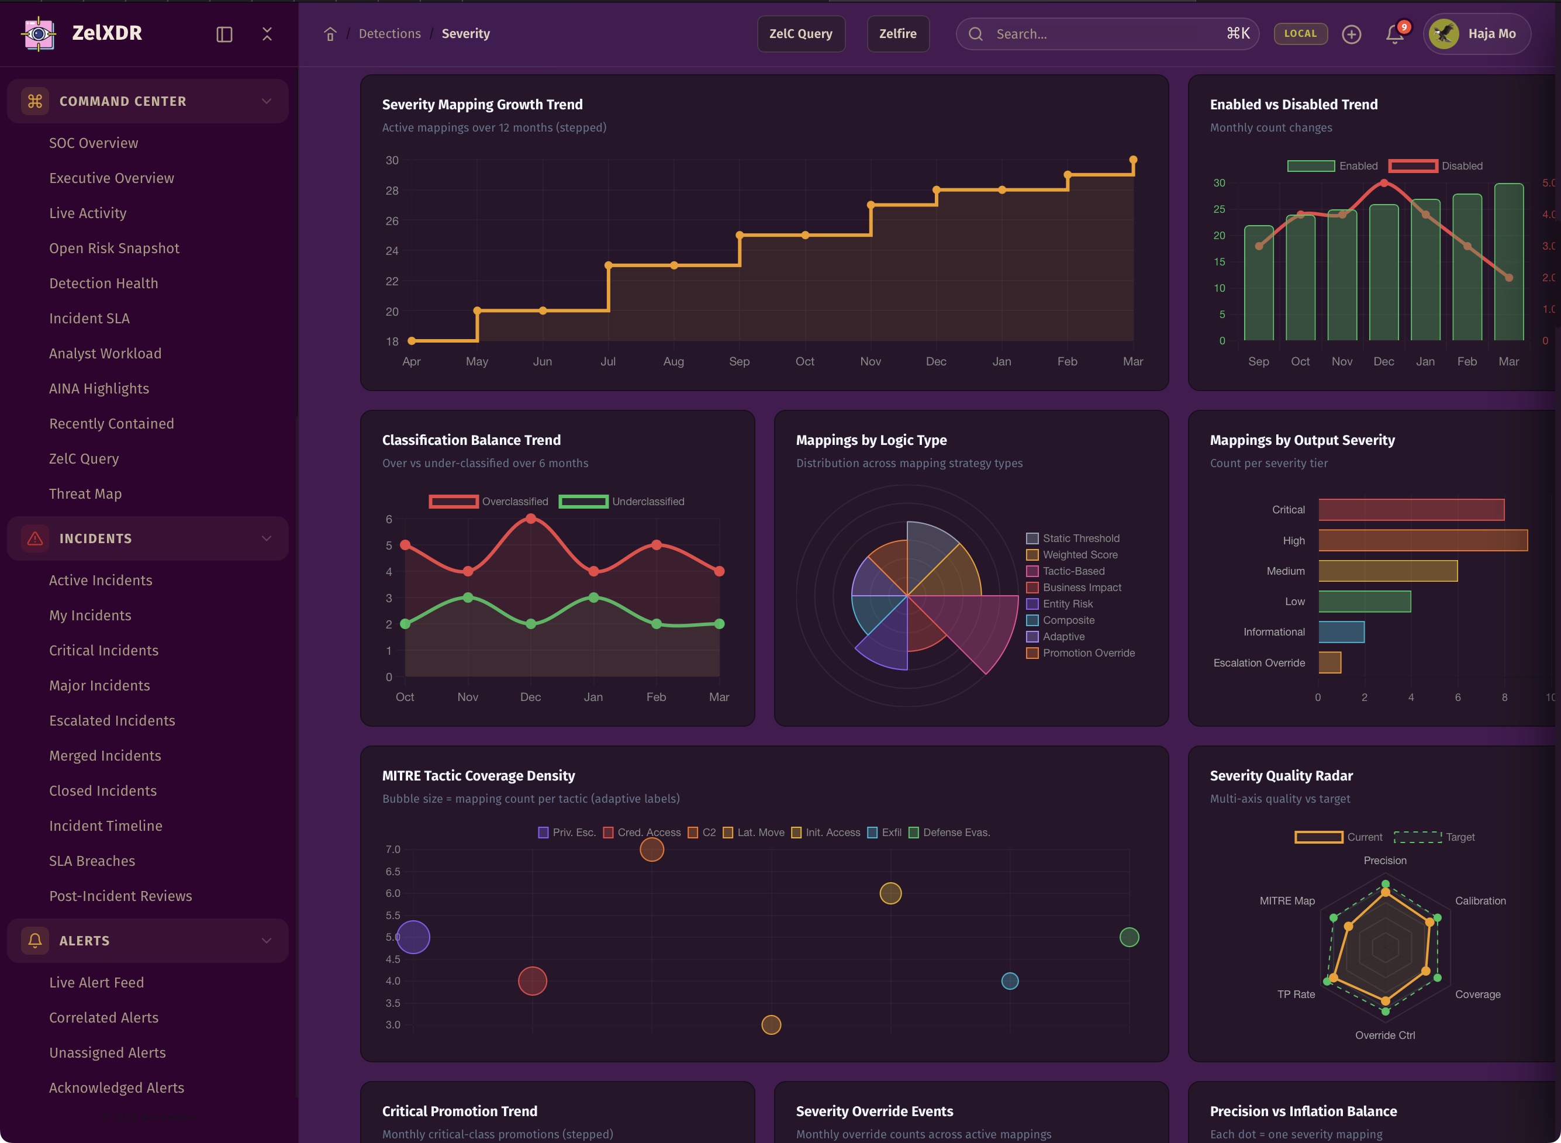Collapse the Command Center chevron
The width and height of the screenshot is (1561, 1143).
[x=267, y=101]
